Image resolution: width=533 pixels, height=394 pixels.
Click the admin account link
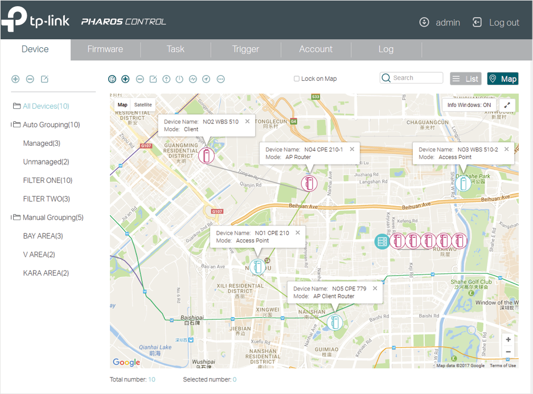coord(448,22)
